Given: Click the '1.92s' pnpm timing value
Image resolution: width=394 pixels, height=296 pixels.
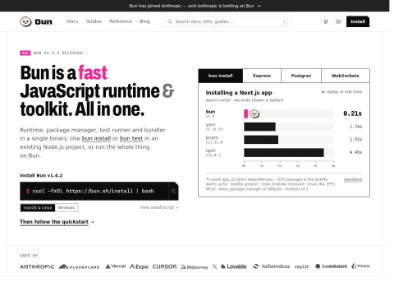Looking at the screenshot, I should tap(355, 139).
